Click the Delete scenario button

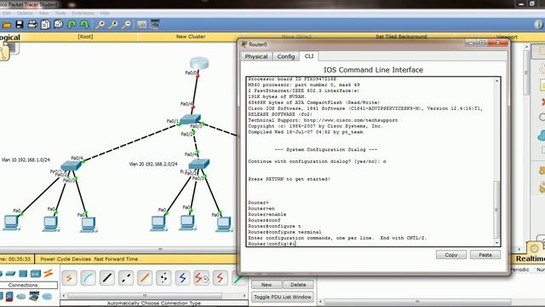point(298,285)
